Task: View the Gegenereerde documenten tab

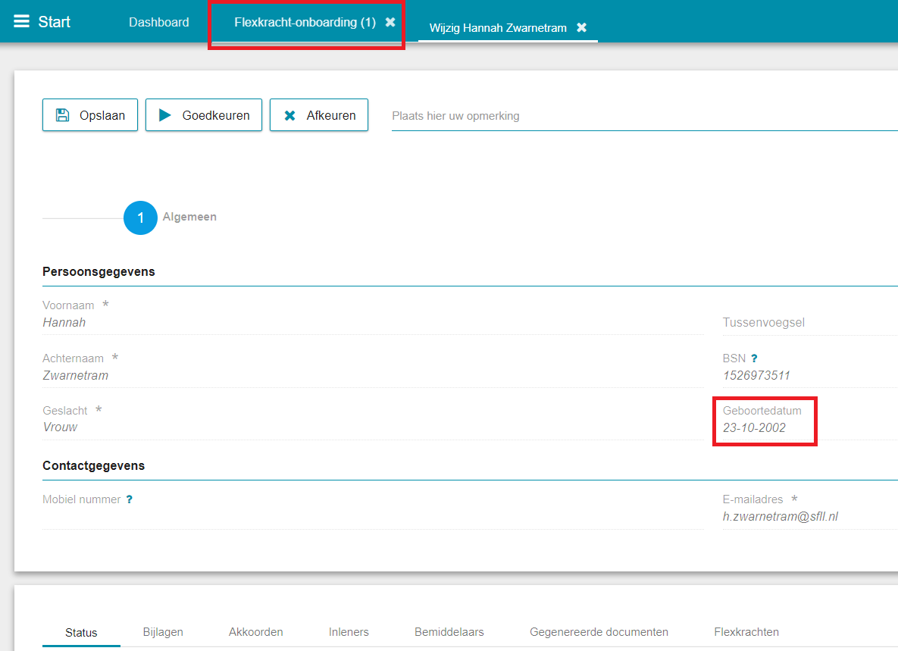Action: pyautogui.click(x=599, y=632)
